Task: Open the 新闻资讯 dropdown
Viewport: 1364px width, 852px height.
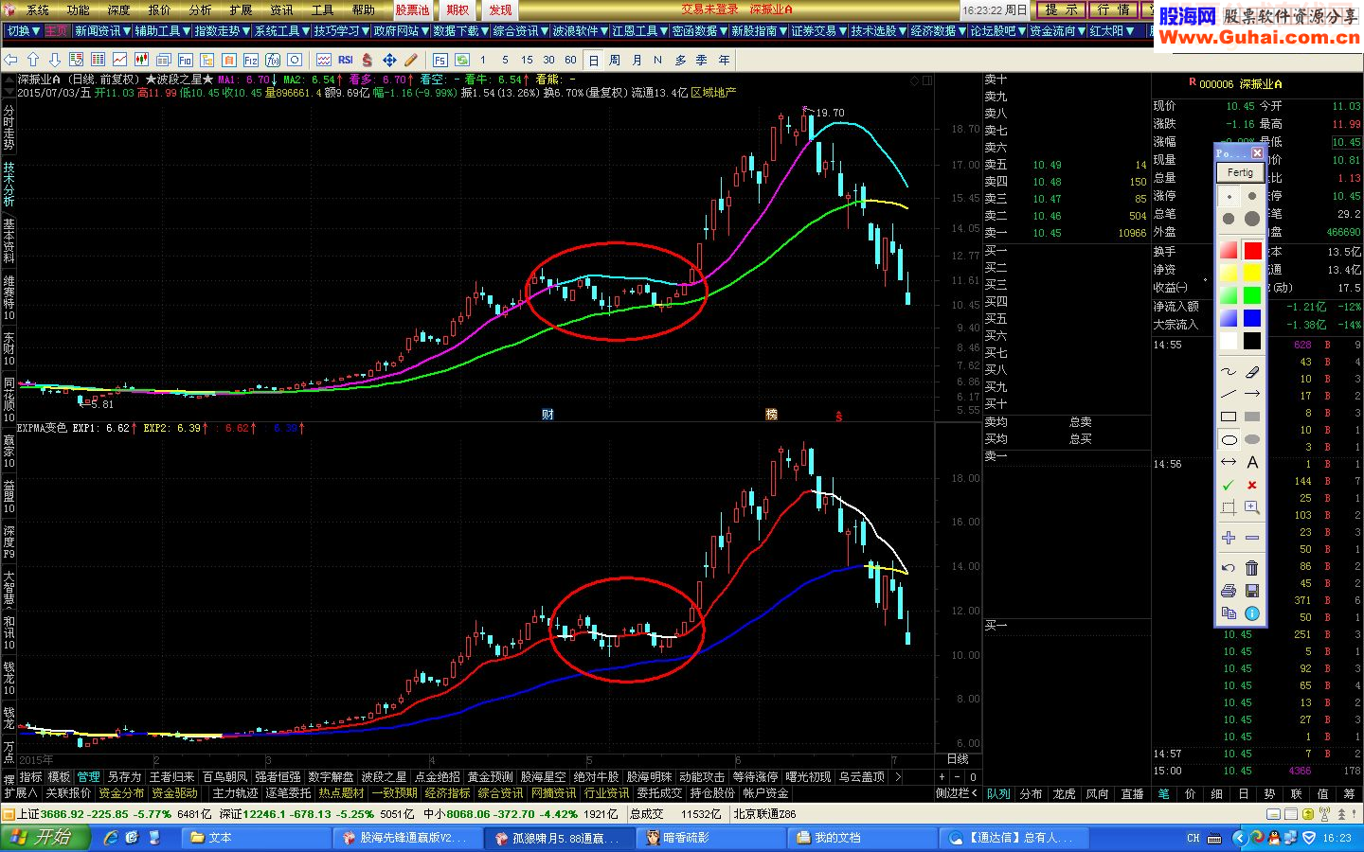Action: click(x=101, y=31)
